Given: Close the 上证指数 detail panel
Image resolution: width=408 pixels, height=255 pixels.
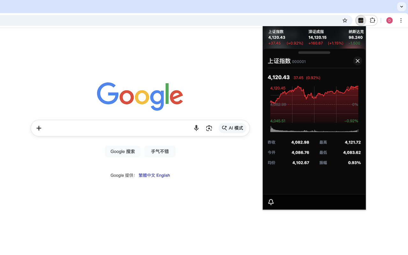Looking at the screenshot, I should [x=357, y=61].
